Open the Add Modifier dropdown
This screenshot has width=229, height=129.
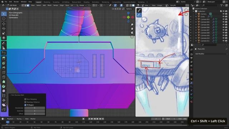pos(211,54)
